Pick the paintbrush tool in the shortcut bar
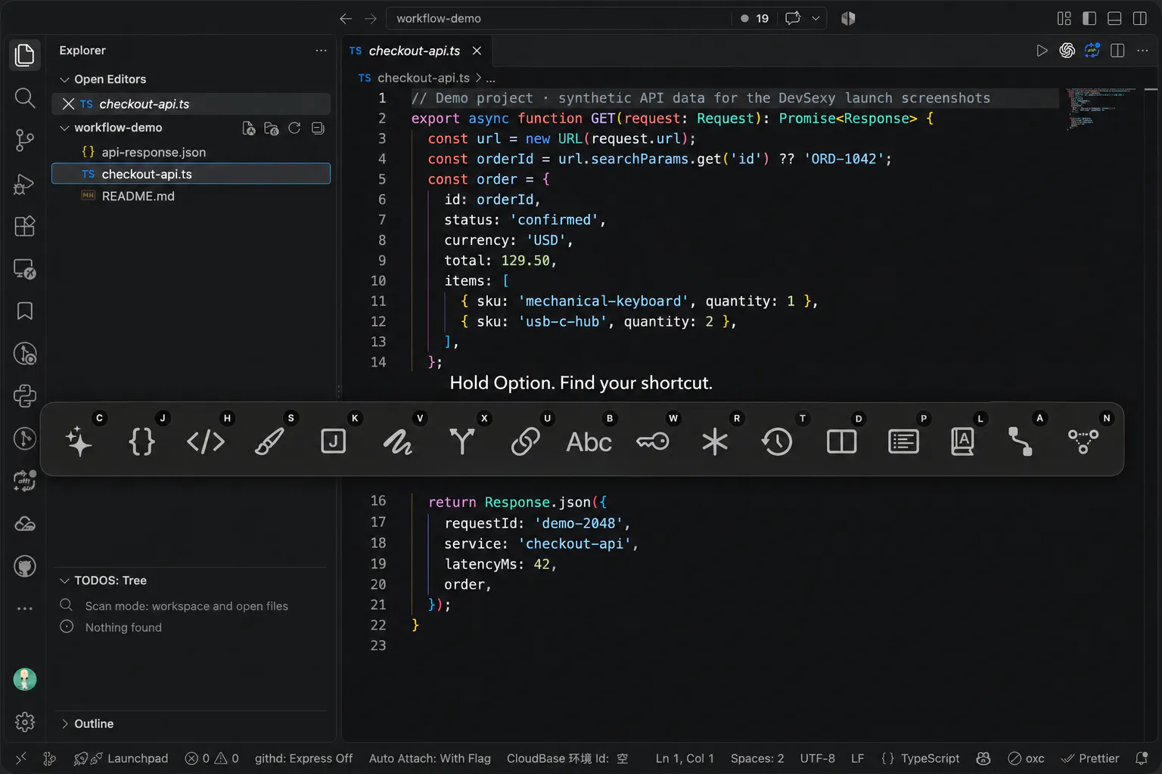Viewport: 1162px width, 774px height. 269,441
